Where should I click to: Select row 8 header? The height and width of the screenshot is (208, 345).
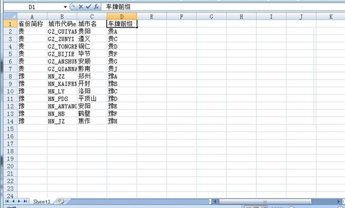point(10,76)
